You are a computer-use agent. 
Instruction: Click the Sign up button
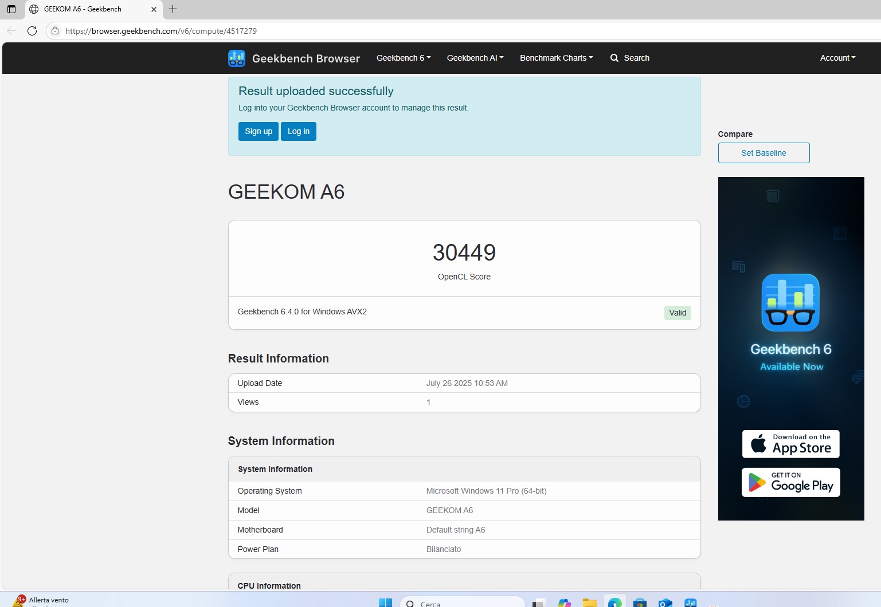pos(259,131)
